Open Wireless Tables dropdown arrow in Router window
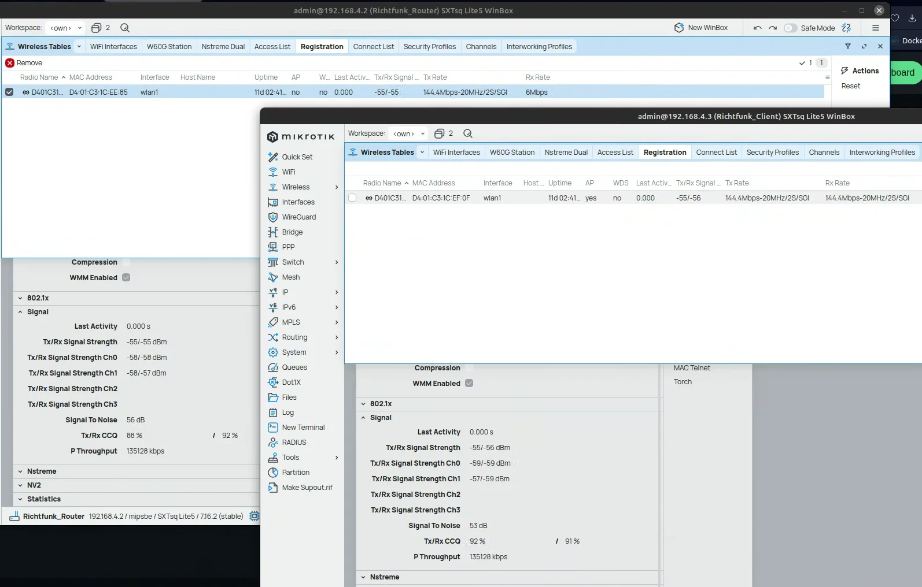 [x=79, y=46]
